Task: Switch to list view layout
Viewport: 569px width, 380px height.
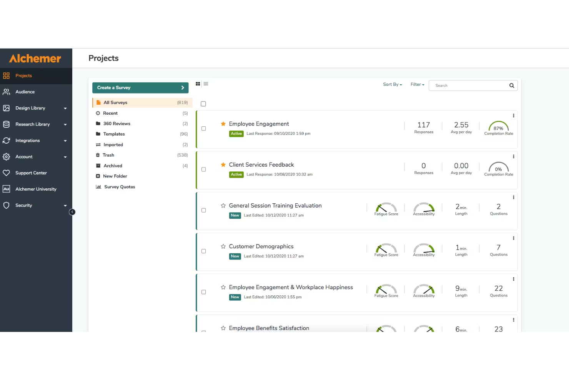Action: point(206,84)
